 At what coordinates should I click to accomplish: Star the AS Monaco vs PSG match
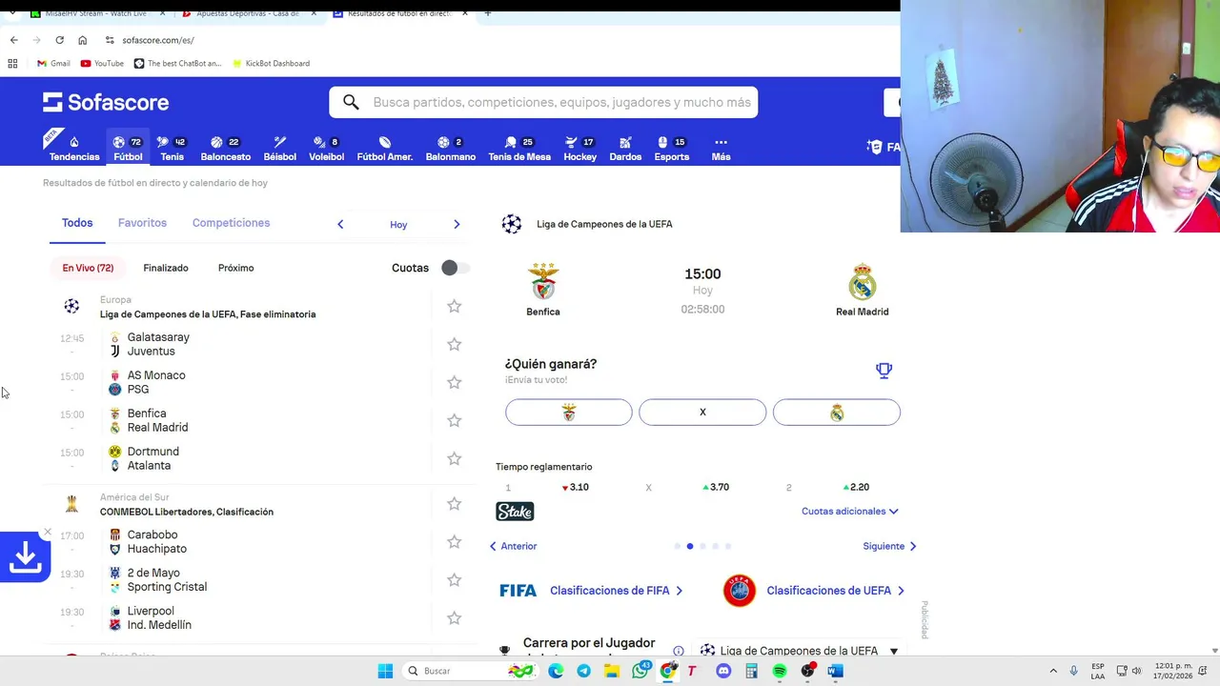[x=454, y=382]
